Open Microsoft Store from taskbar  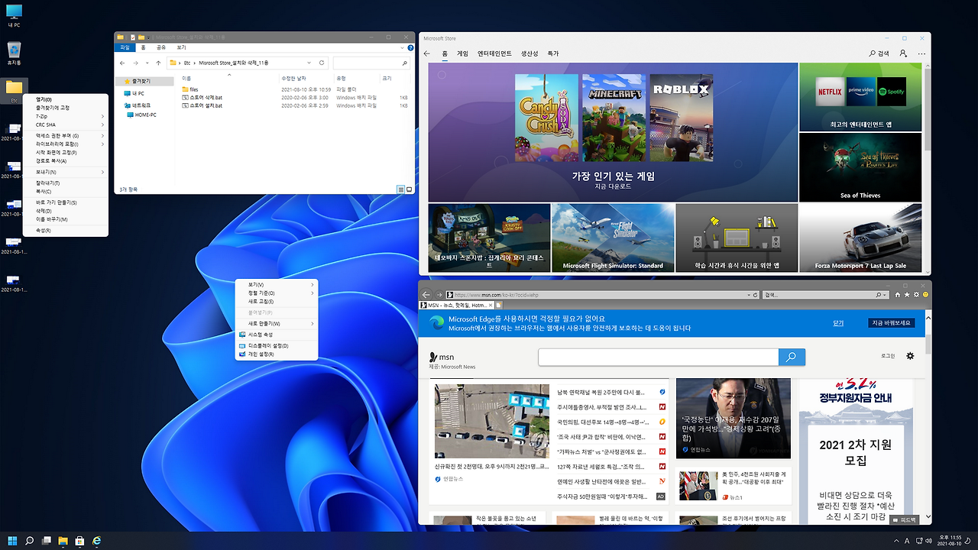click(x=80, y=540)
